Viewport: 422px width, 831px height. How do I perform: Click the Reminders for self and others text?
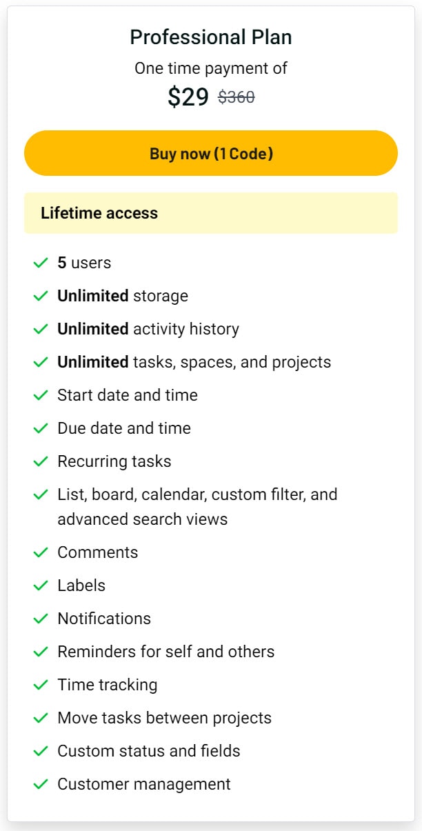pos(166,652)
